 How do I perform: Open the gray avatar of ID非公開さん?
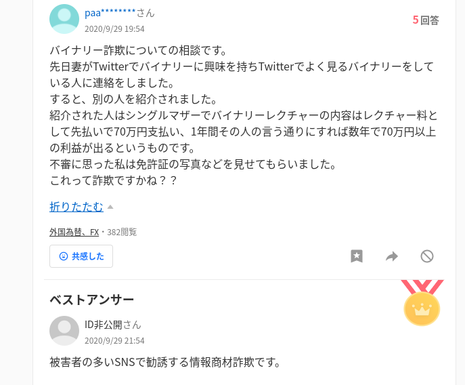coord(64,331)
